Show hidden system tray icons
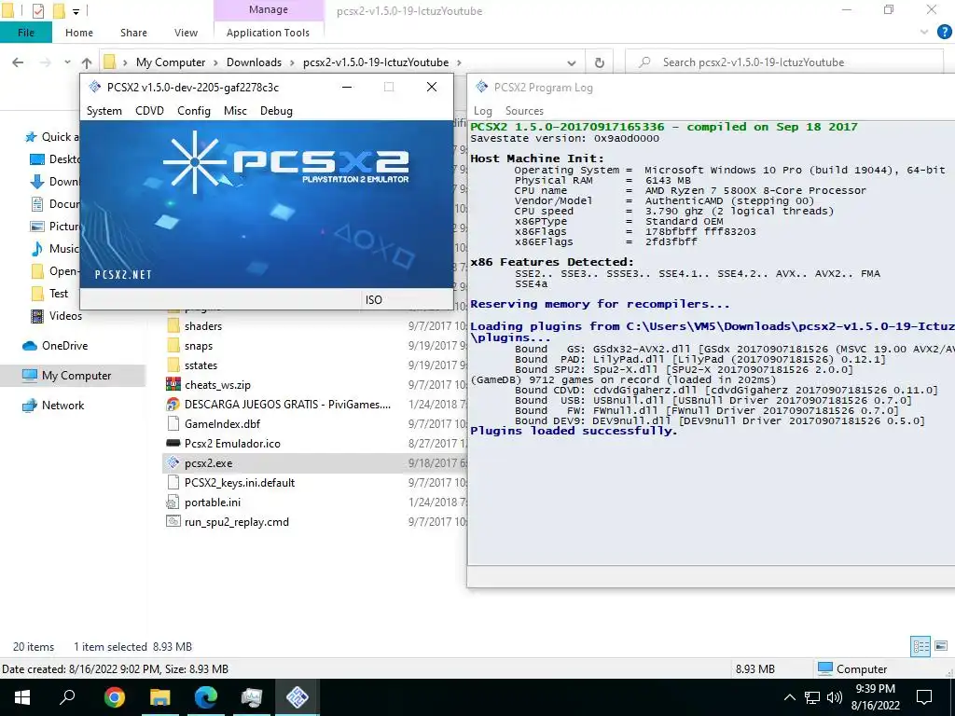The image size is (955, 716). tap(789, 697)
